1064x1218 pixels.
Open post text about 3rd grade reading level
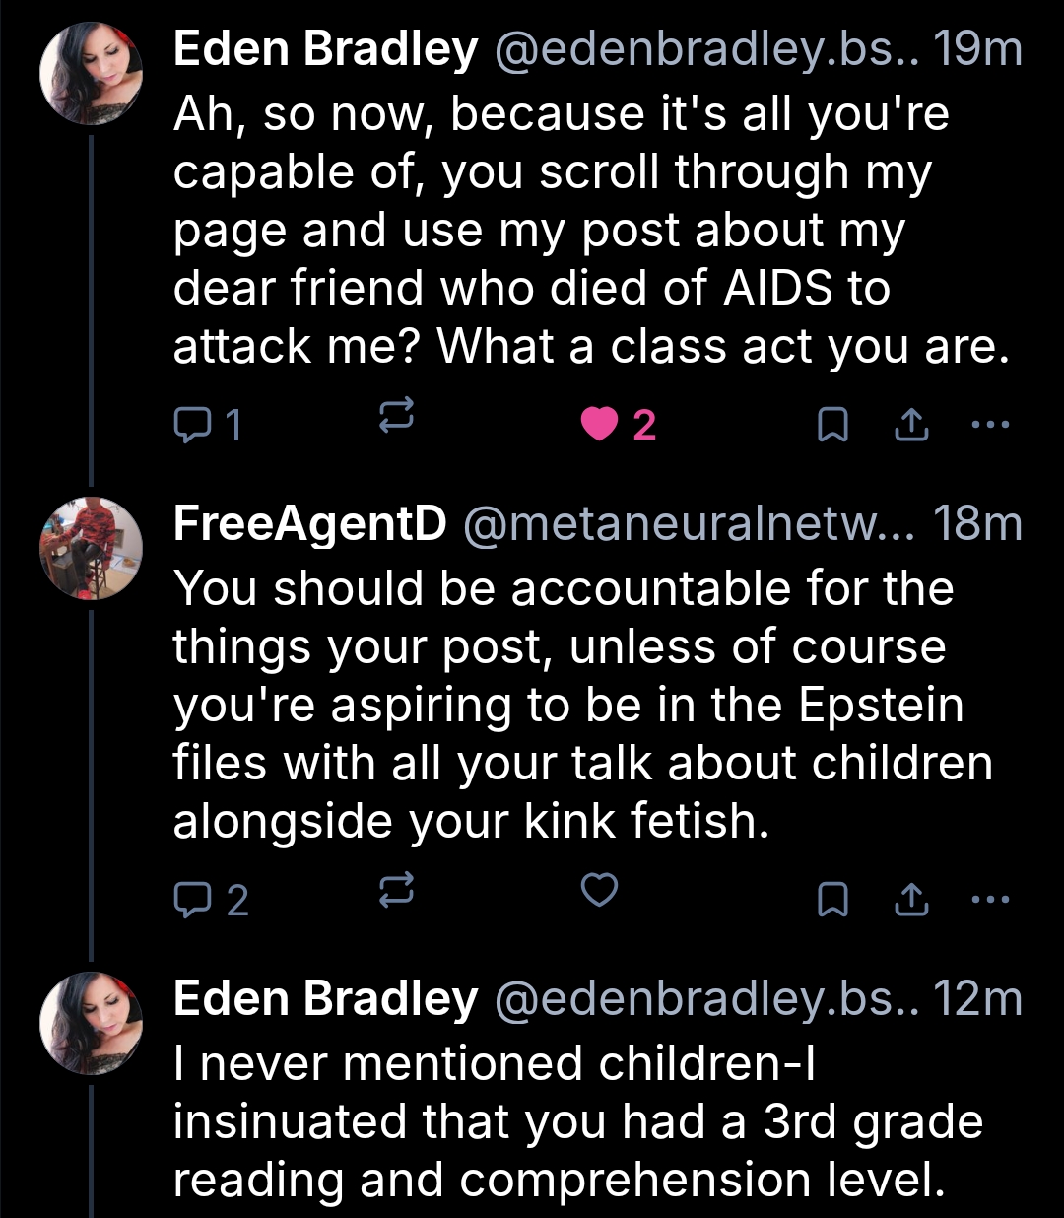point(577,1121)
